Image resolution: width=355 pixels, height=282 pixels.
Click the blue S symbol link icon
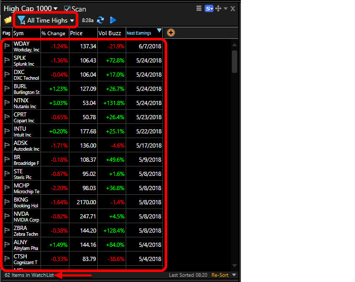209,9
